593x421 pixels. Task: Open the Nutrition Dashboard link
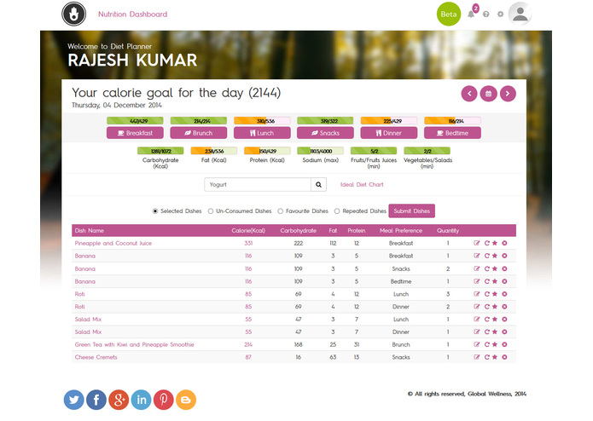pyautogui.click(x=133, y=14)
